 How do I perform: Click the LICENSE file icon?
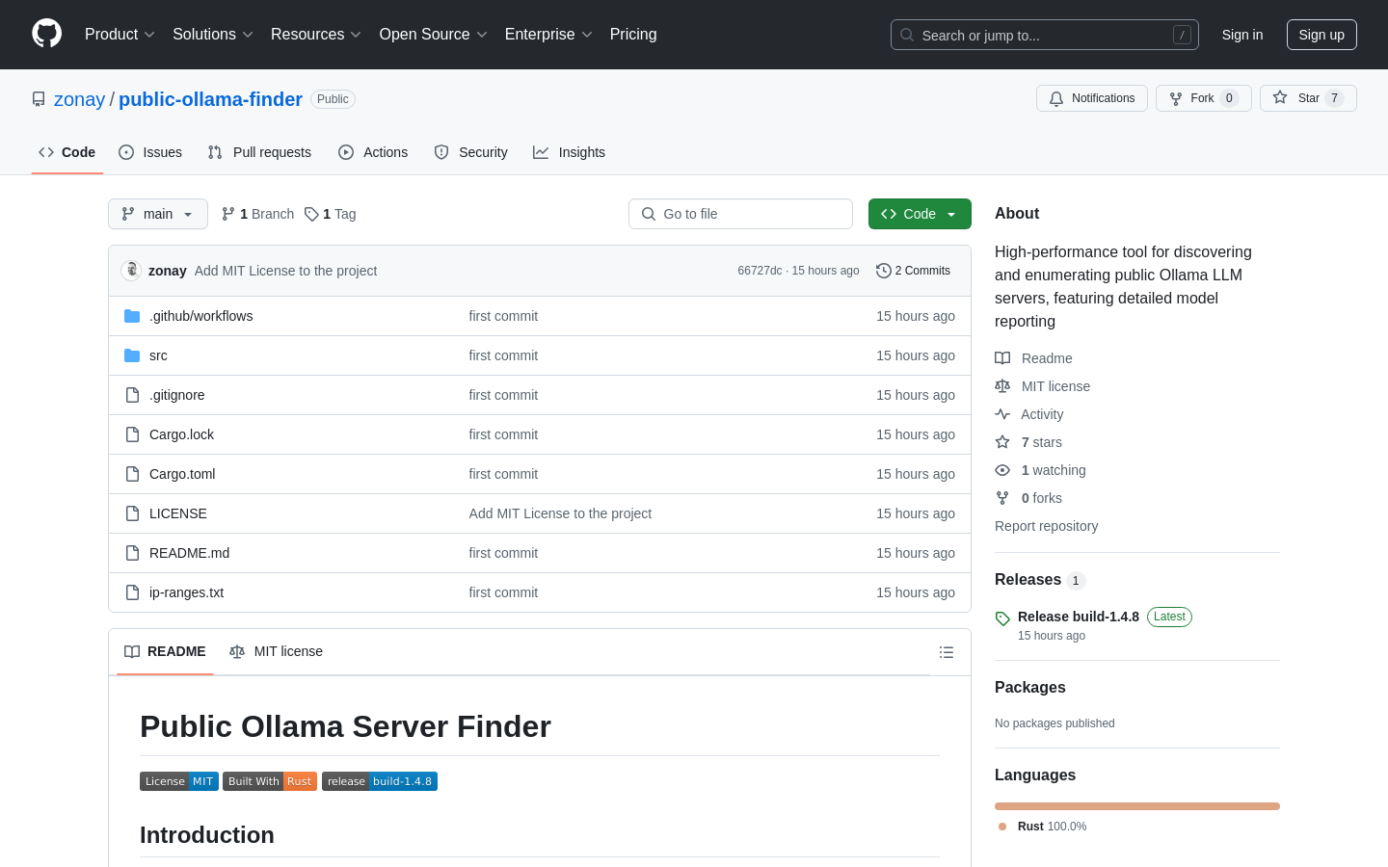point(132,513)
